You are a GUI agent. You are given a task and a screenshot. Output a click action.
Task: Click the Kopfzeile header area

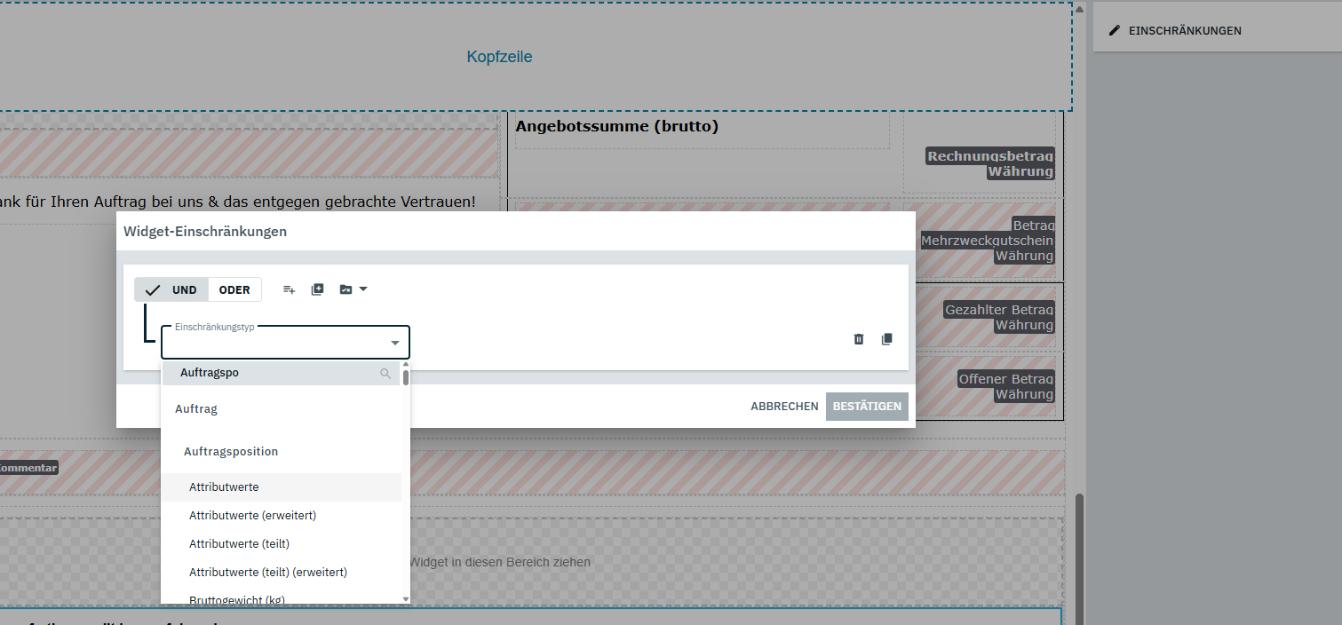click(499, 57)
